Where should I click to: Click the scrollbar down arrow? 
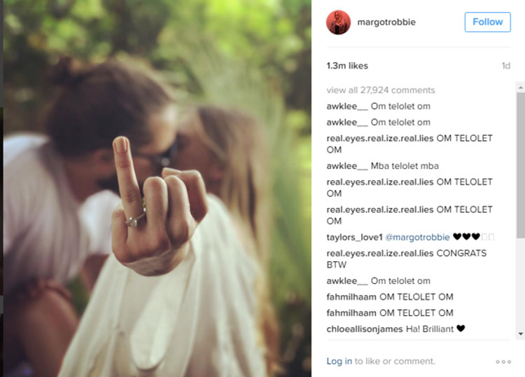coord(520,334)
